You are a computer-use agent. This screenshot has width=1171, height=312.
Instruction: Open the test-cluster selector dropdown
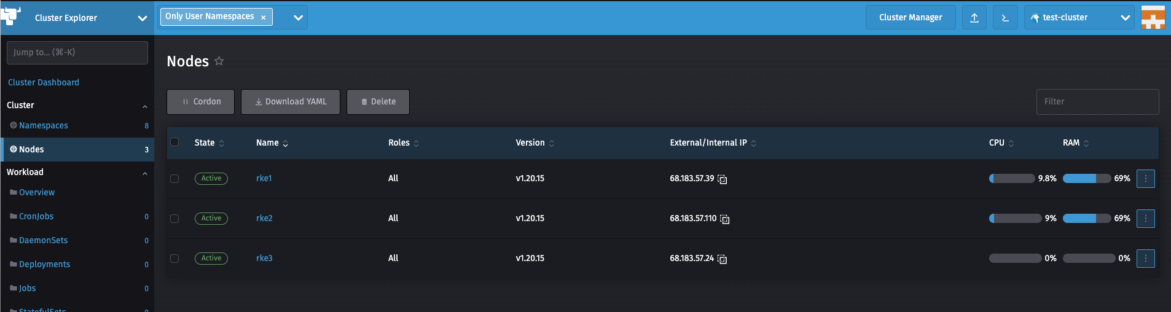click(x=1125, y=18)
